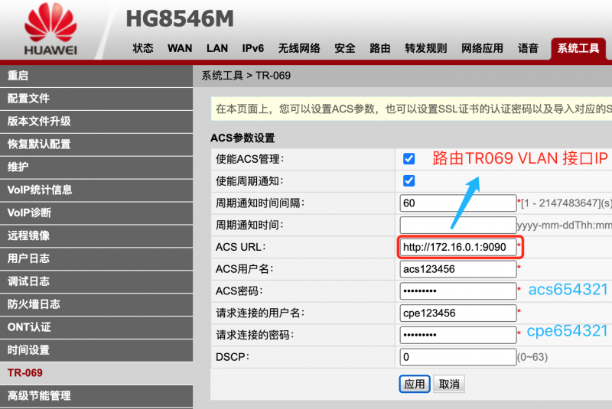Click the DSCP: label

tap(233, 357)
